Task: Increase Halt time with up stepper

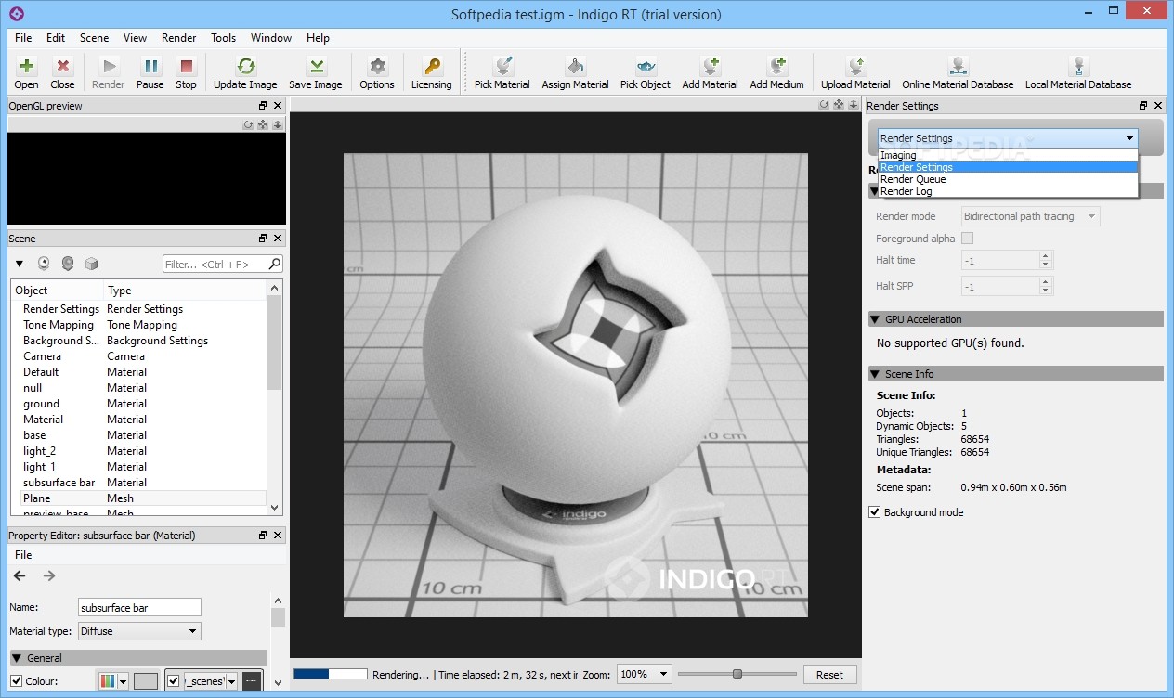Action: [1046, 256]
